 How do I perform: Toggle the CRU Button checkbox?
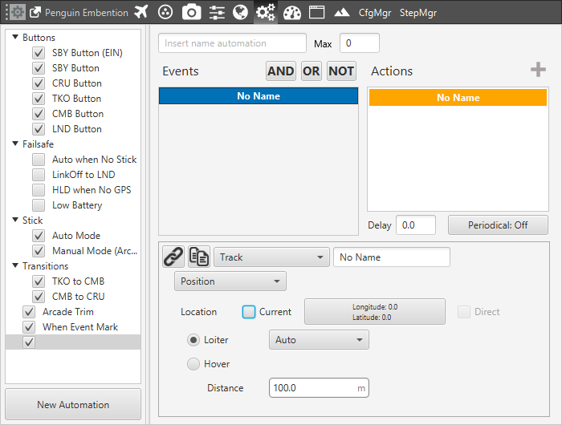pyautogui.click(x=39, y=83)
